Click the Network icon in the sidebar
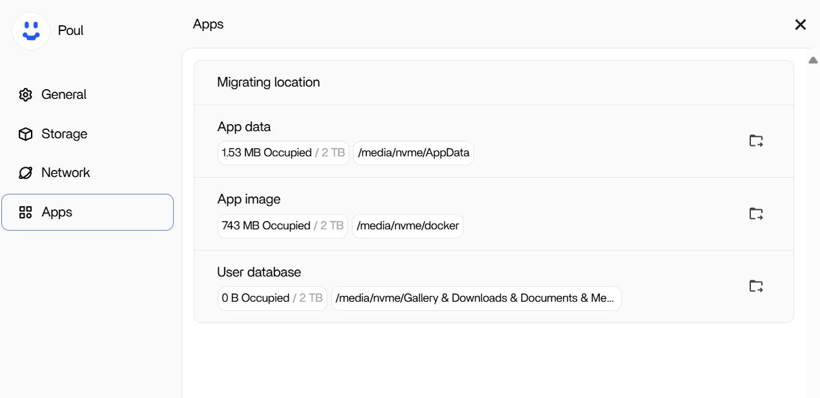 25,173
